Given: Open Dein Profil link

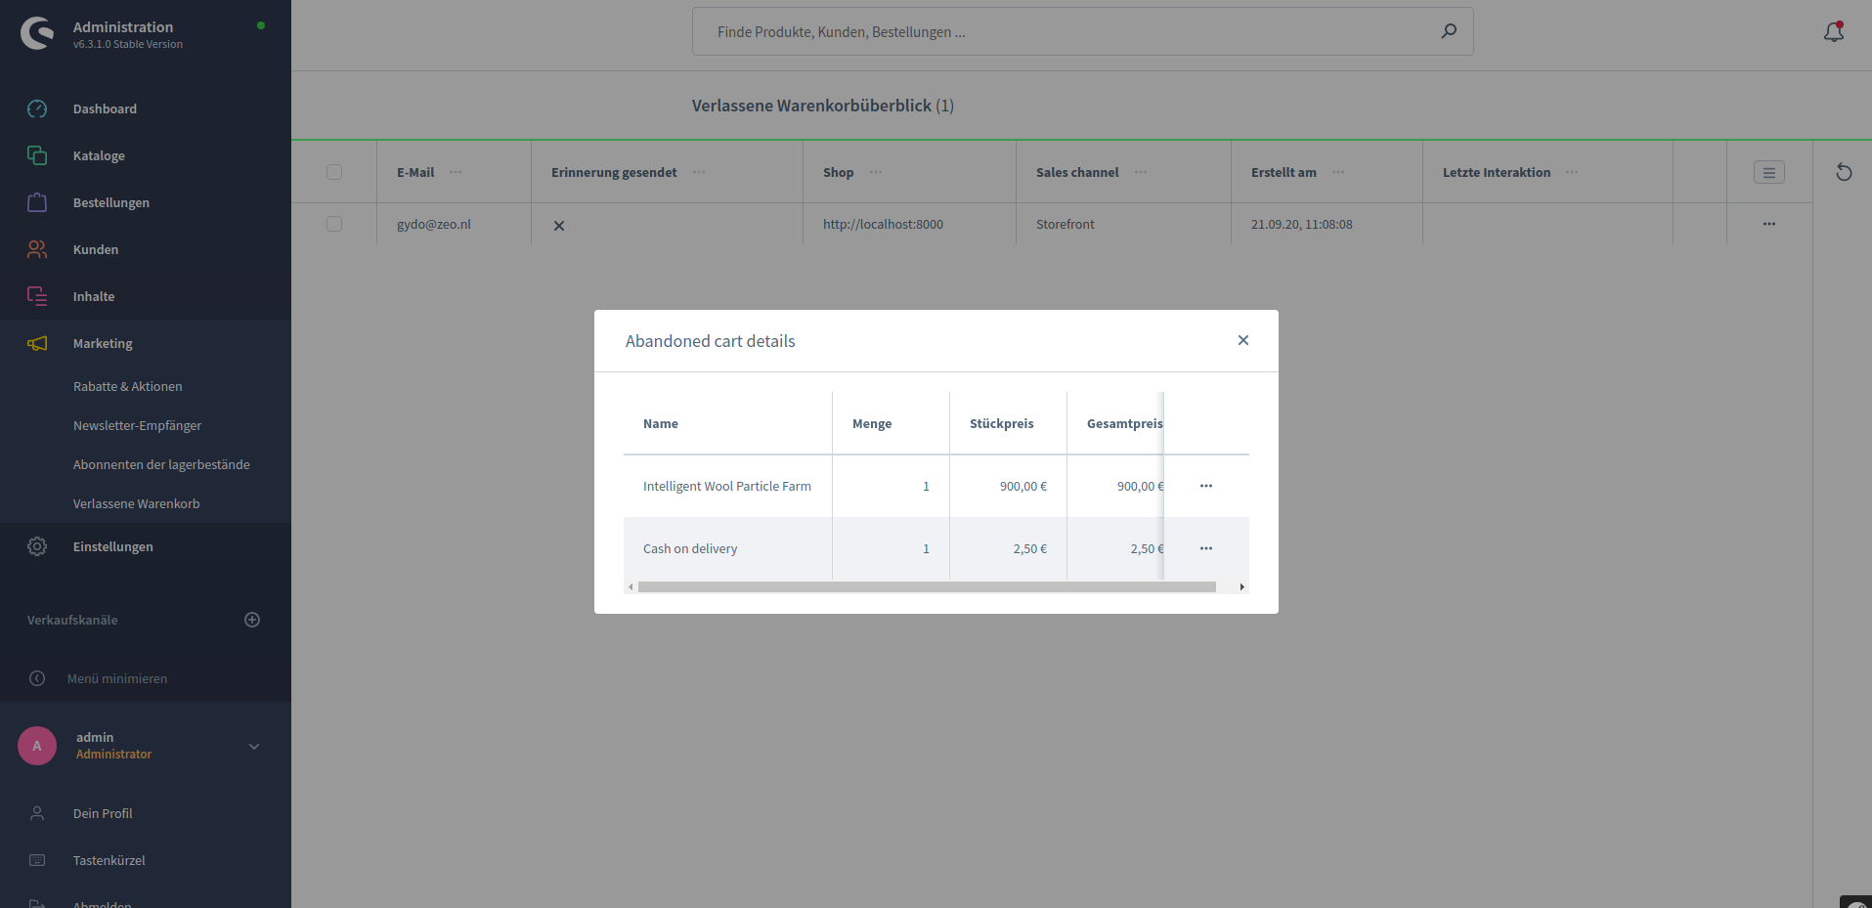Looking at the screenshot, I should click(x=103, y=813).
